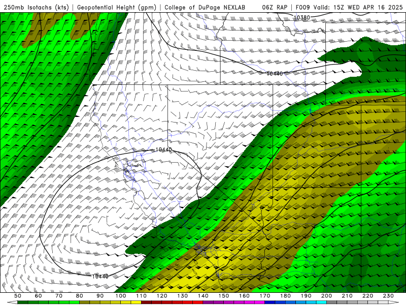The image size is (406, 305).
Task: Click the 190 value on the color scale
Action: coord(306,296)
